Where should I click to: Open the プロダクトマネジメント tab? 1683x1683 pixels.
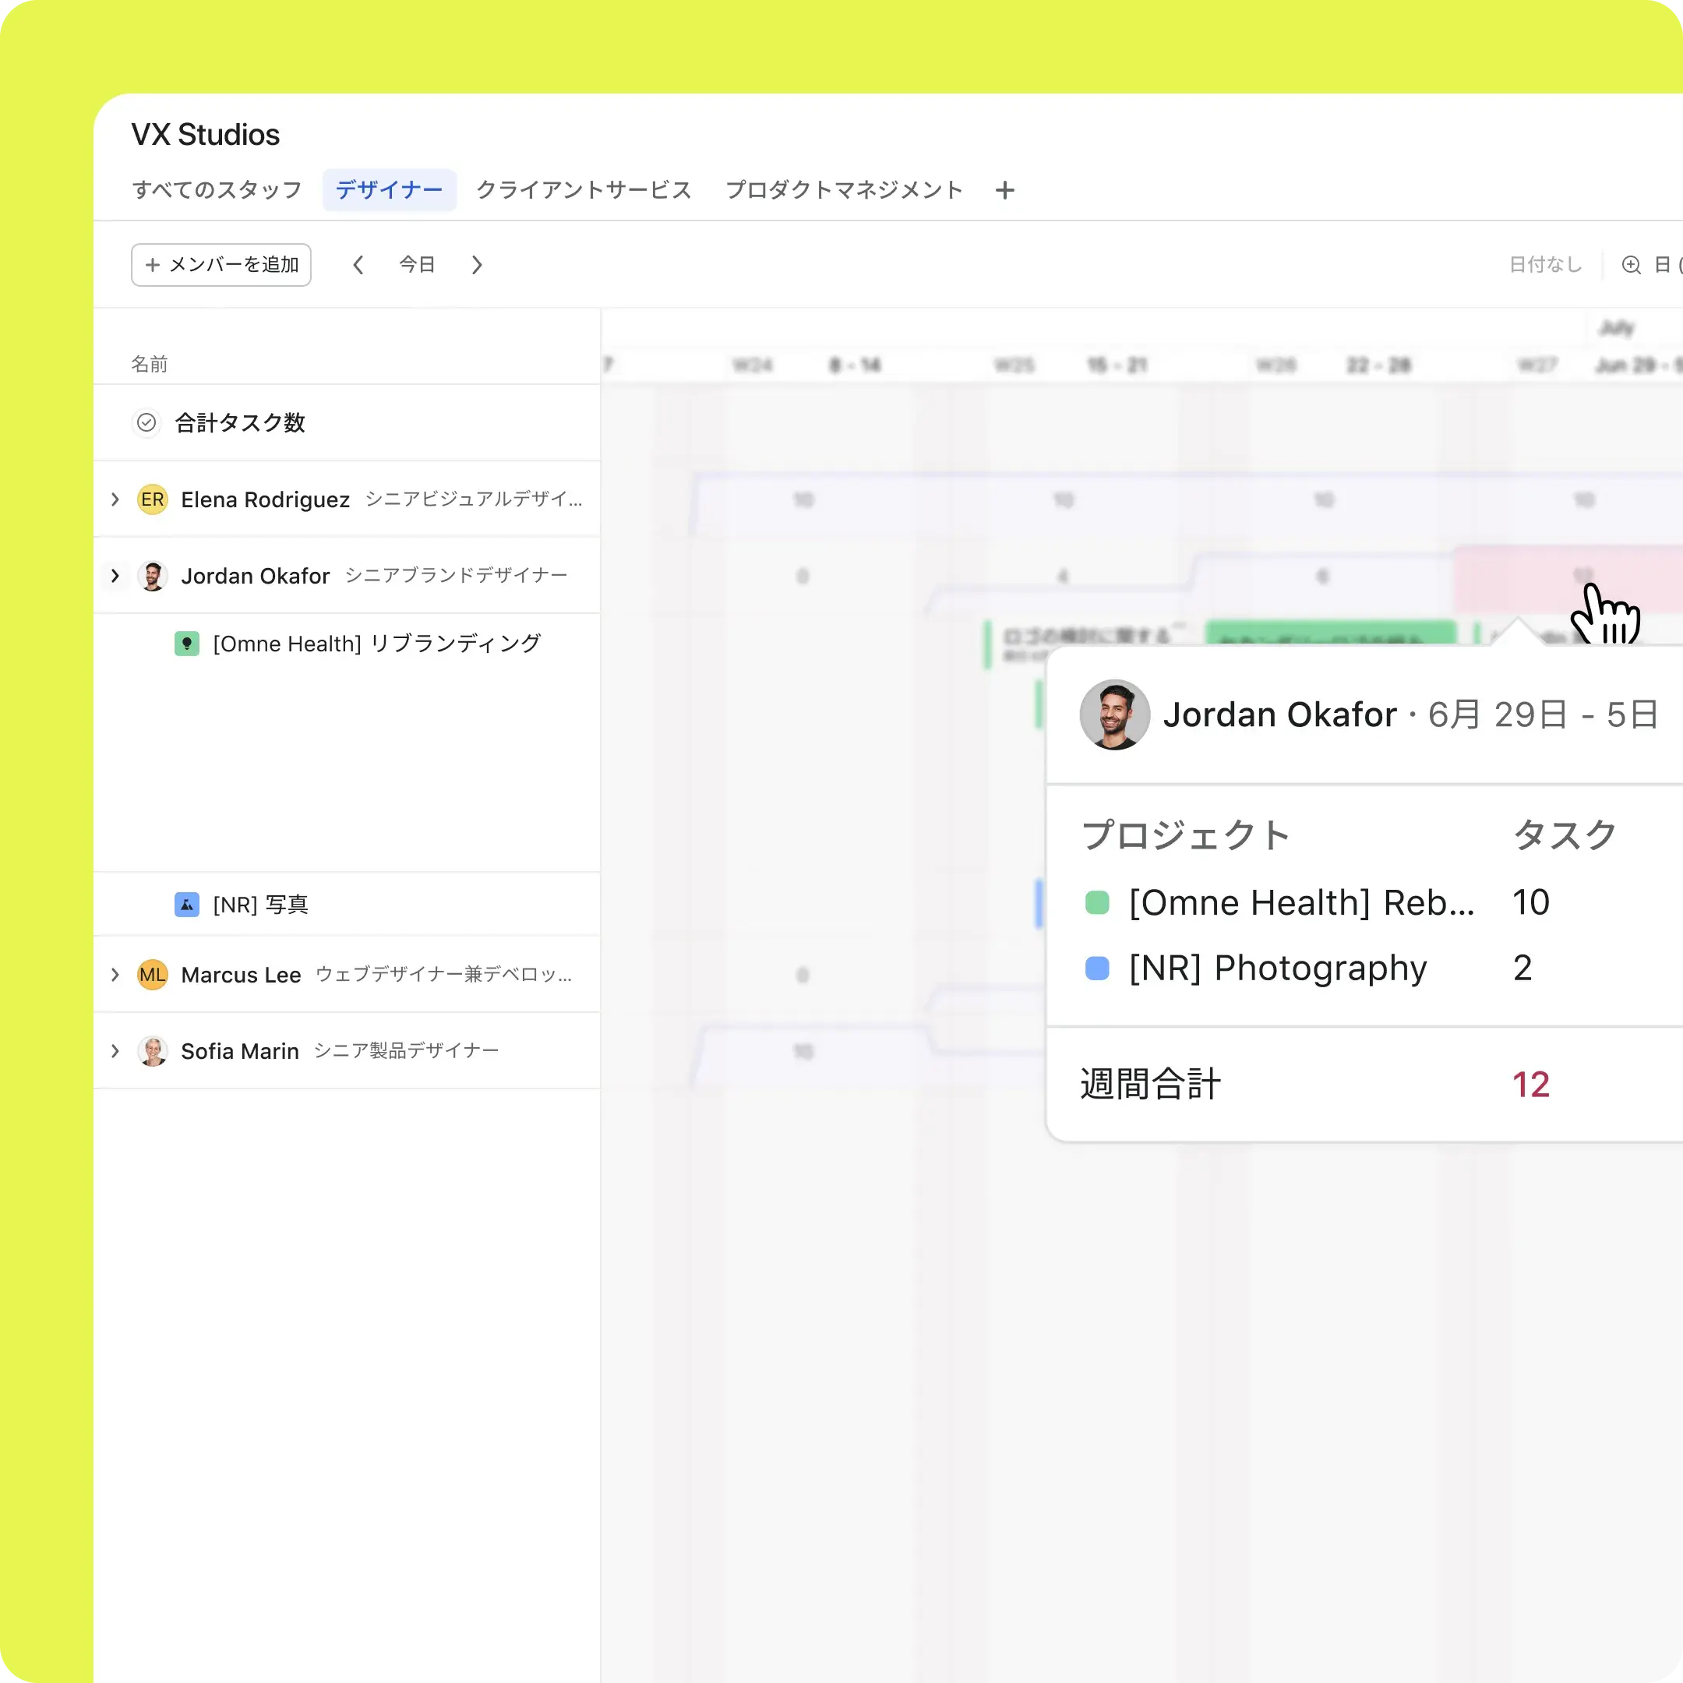(x=844, y=190)
